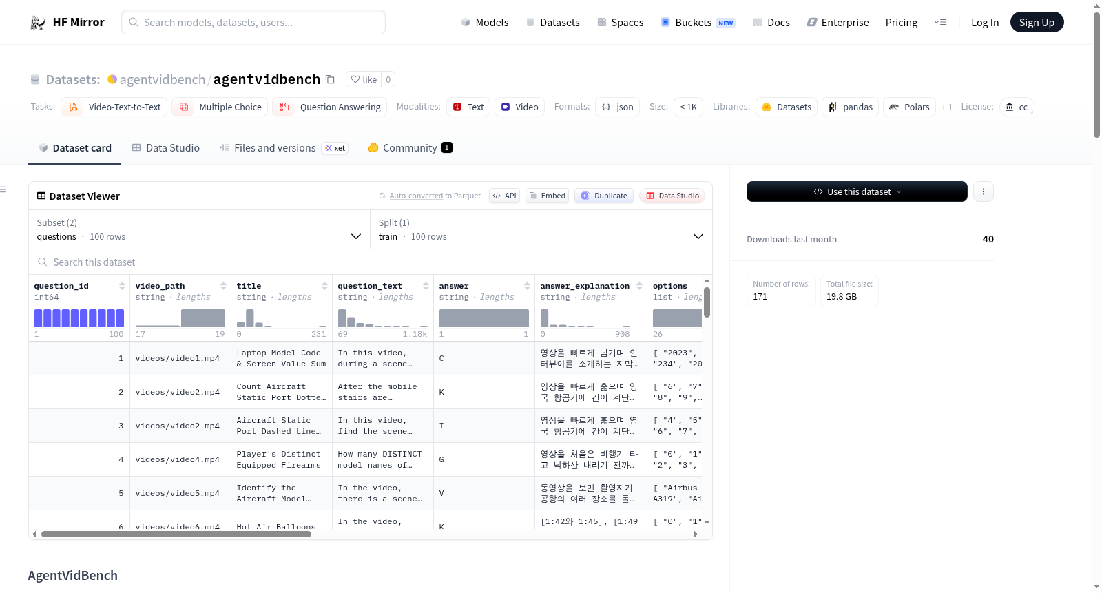1102x593 pixels.
Task: Open the Pricing page
Action: pyautogui.click(x=902, y=22)
